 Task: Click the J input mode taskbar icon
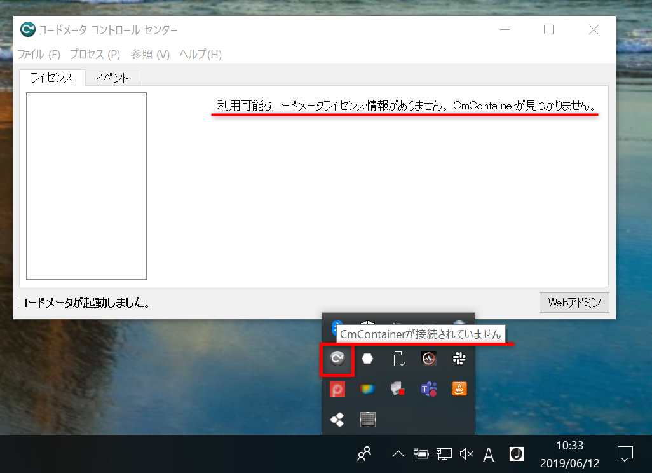[517, 454]
